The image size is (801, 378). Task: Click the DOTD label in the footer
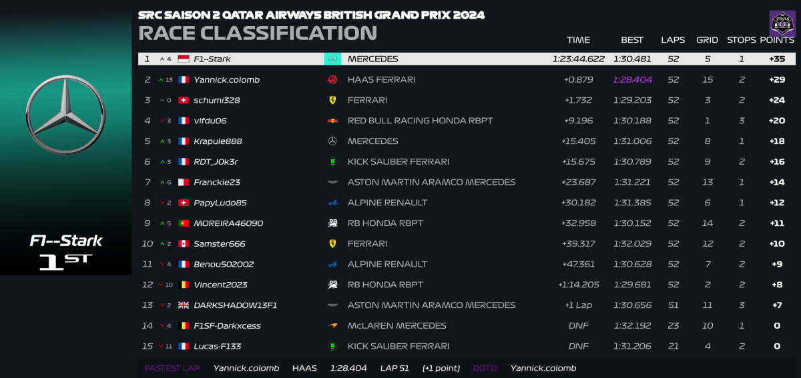[485, 368]
